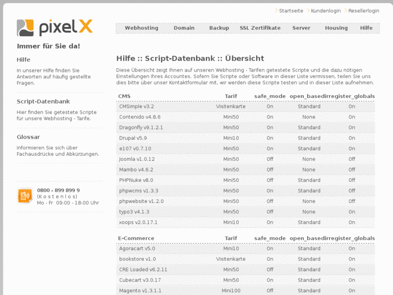Screen dimensions: 393x295
Task: Click the bookstore v1.0 entry
Action: pos(137,259)
